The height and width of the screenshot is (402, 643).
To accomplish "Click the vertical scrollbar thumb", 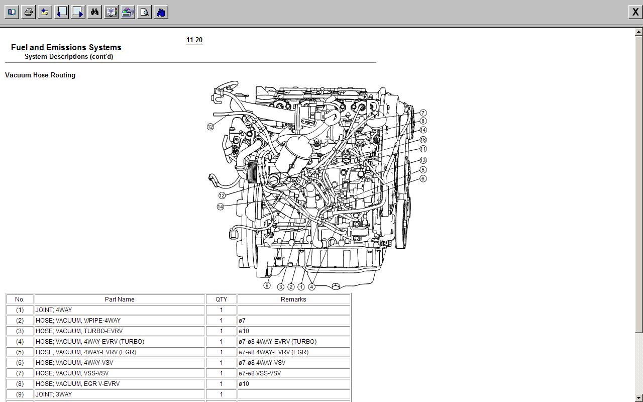I will (x=638, y=184).
